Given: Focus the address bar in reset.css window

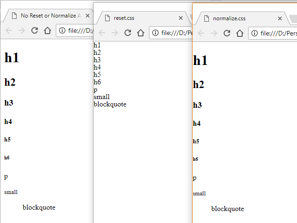Looking at the screenshot, I should pos(171,33).
